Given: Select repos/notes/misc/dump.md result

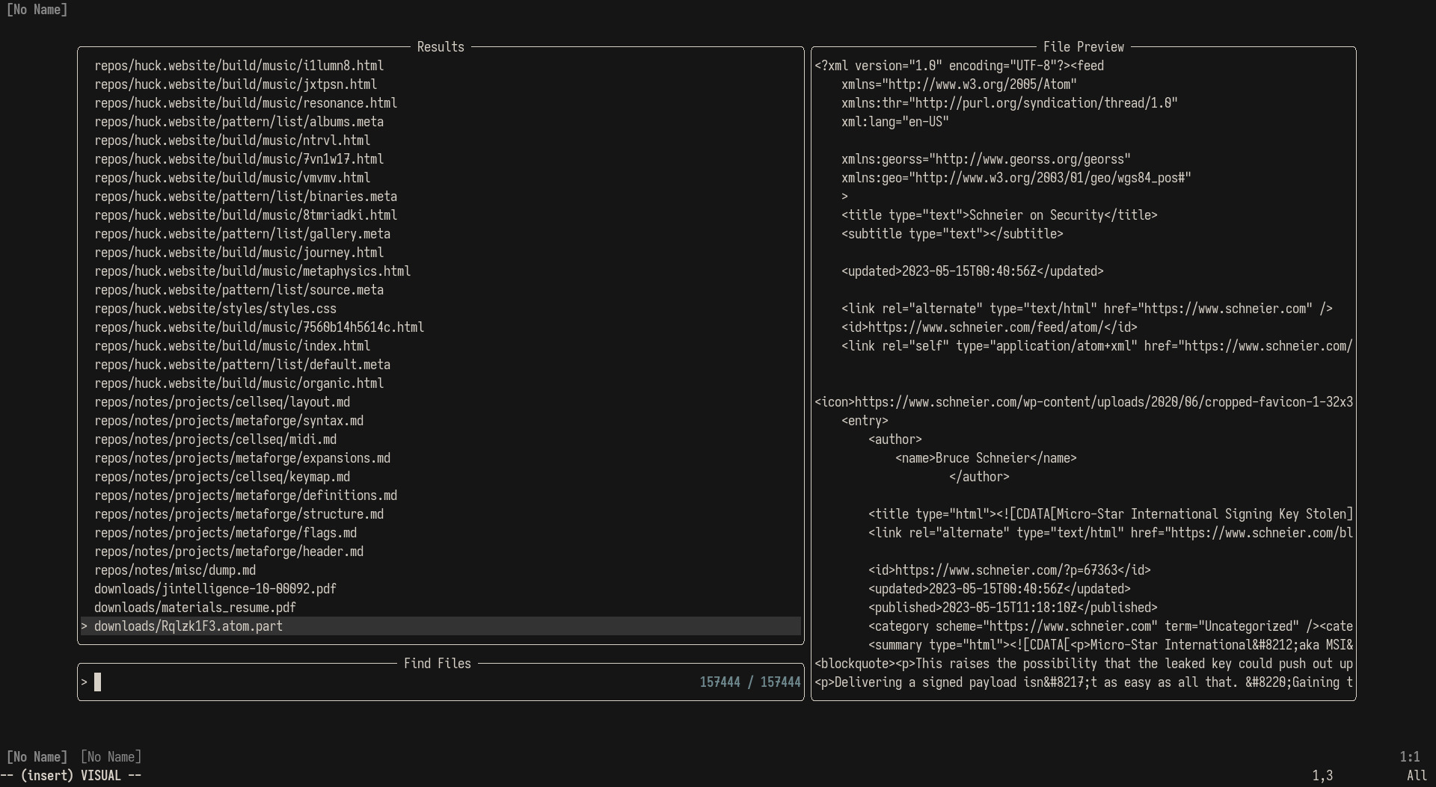Looking at the screenshot, I should (441, 570).
